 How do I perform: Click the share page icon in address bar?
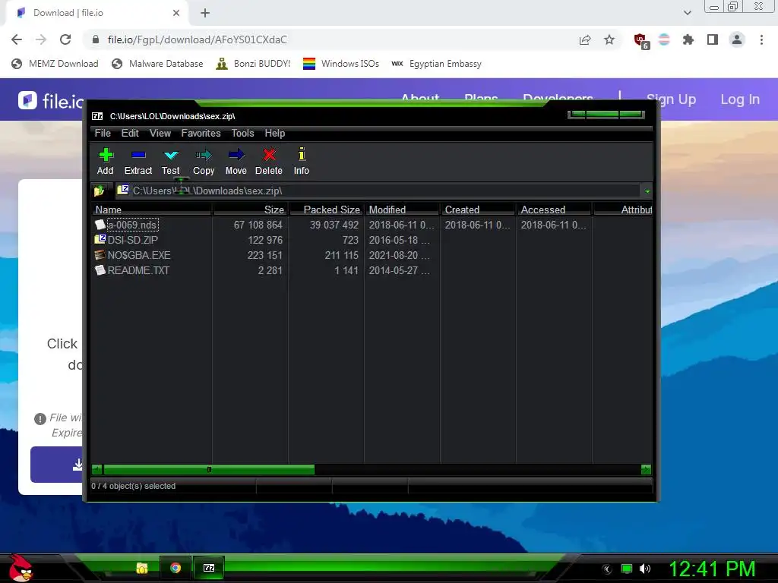[585, 40]
